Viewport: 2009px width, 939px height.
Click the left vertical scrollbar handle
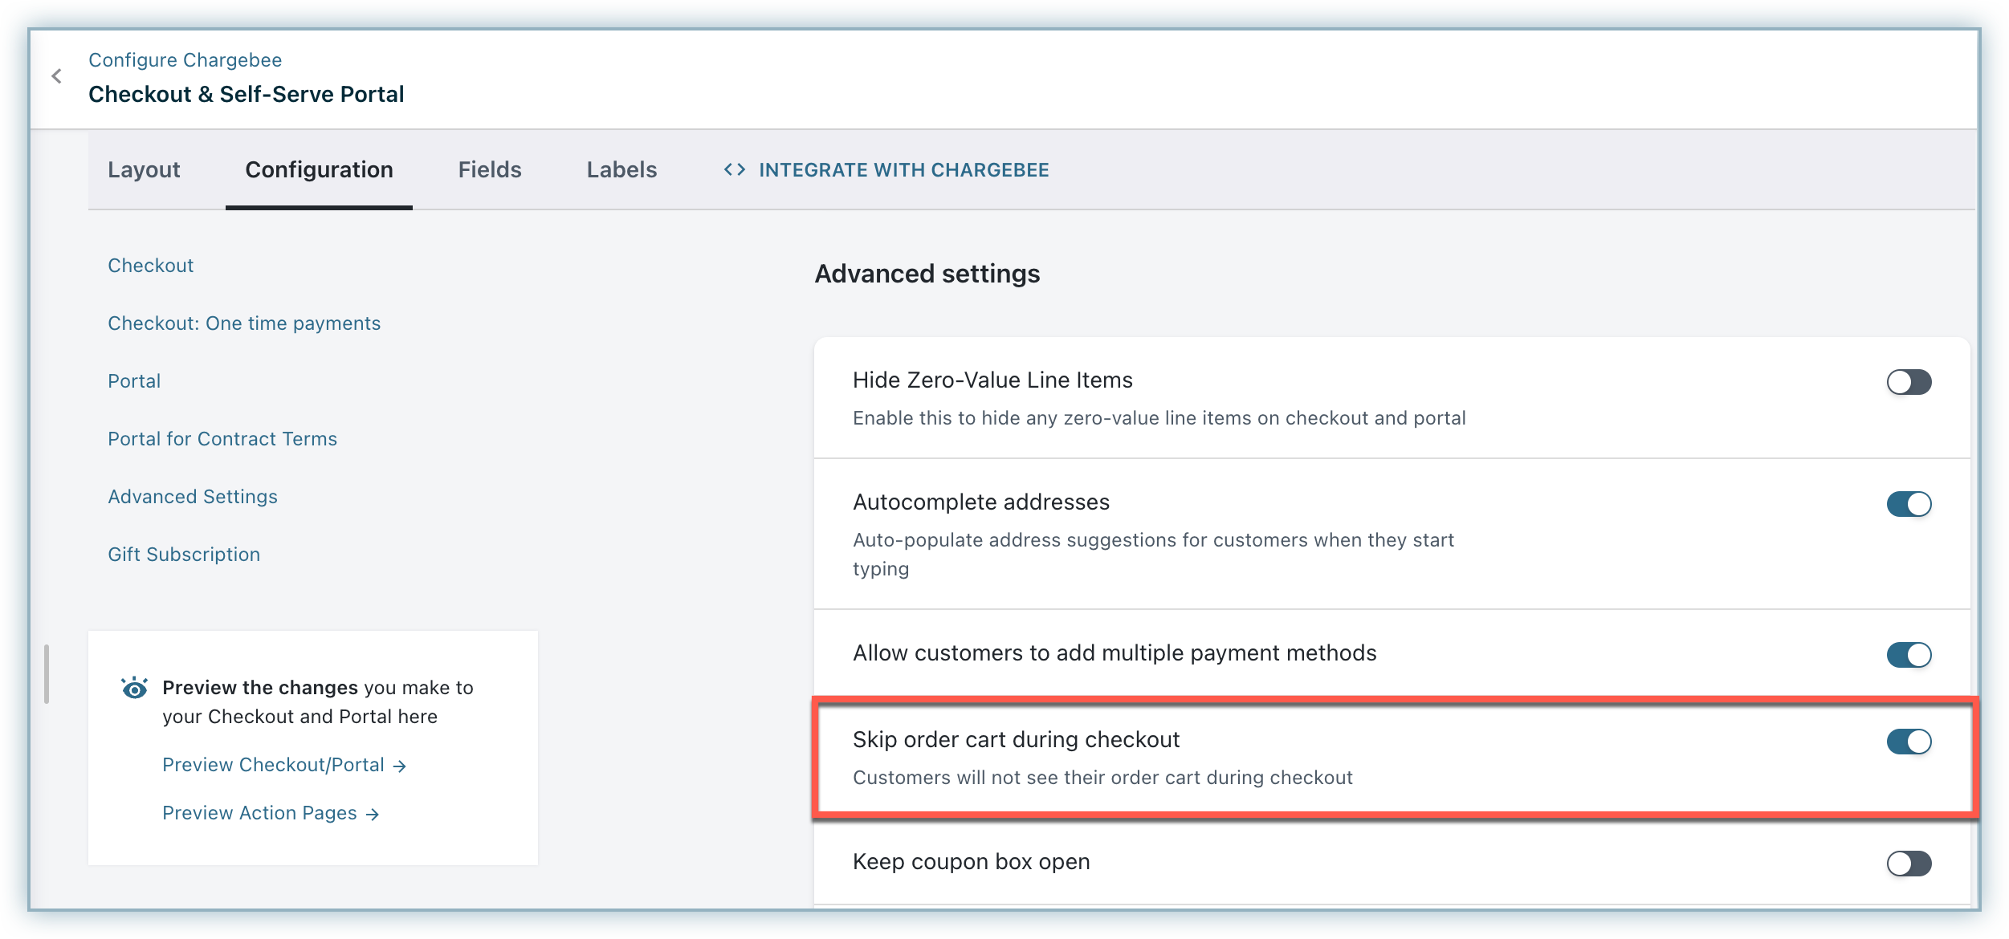[x=47, y=674]
